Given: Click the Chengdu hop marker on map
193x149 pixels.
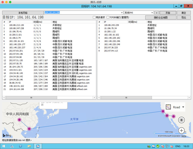Looking at the screenshot, I should click(19, 120).
